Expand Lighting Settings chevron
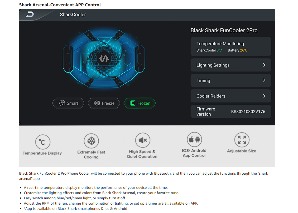Image resolution: width=298 pixels, height=213 pixels. pyautogui.click(x=264, y=65)
